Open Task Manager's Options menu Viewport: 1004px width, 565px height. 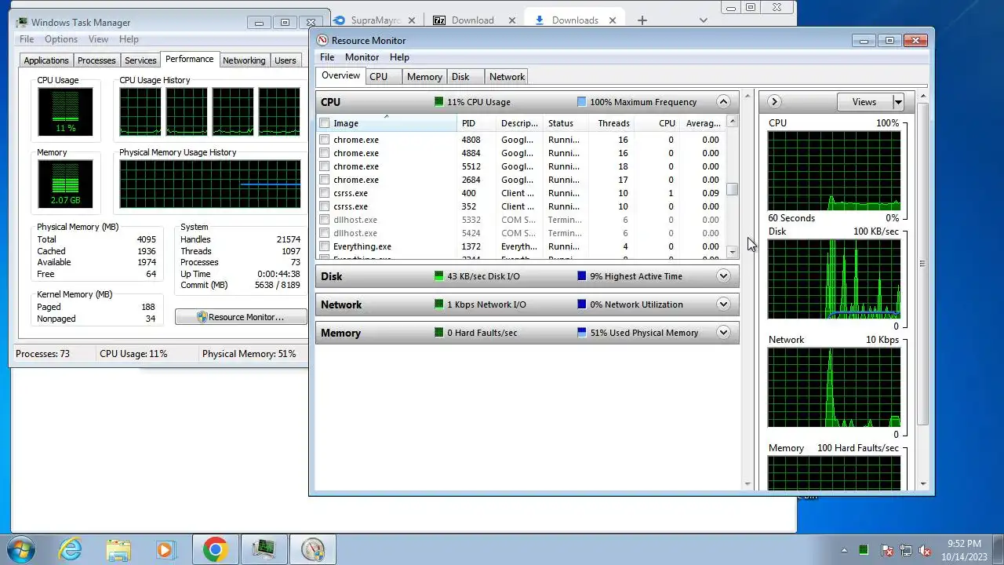[61, 39]
